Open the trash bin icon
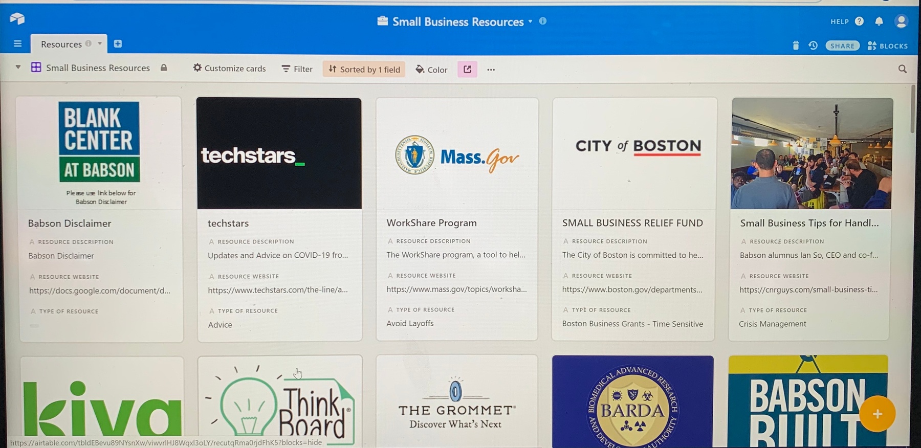Image resolution: width=921 pixels, height=448 pixels. click(x=796, y=46)
